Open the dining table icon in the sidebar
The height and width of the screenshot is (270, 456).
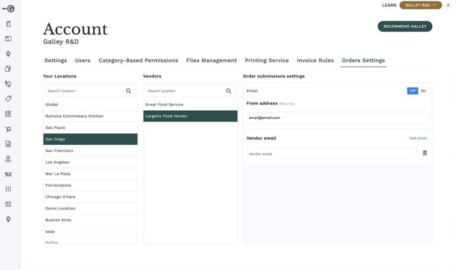tap(8, 174)
